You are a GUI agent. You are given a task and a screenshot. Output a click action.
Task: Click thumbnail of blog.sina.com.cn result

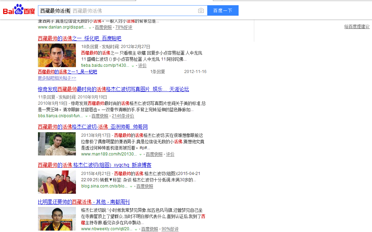tap(57, 182)
